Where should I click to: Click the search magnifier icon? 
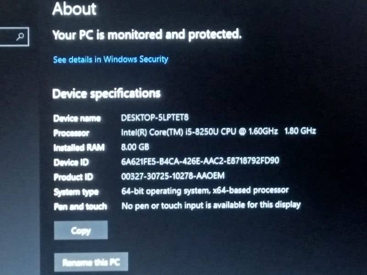tap(20, 37)
